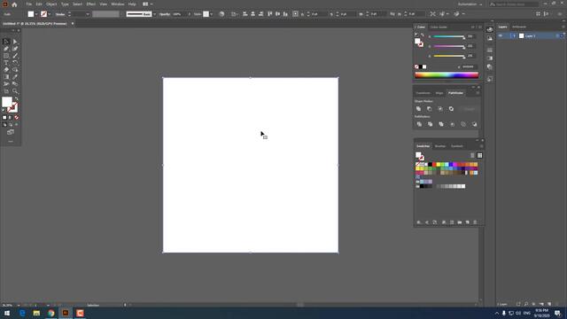This screenshot has height=319, width=567.
Task: Click the Fill color box in the toolbox
Action: pos(7,102)
